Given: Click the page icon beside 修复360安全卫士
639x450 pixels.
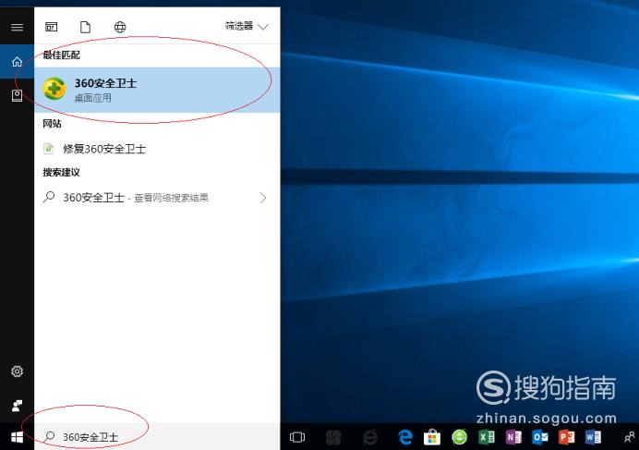Looking at the screenshot, I should [x=49, y=149].
